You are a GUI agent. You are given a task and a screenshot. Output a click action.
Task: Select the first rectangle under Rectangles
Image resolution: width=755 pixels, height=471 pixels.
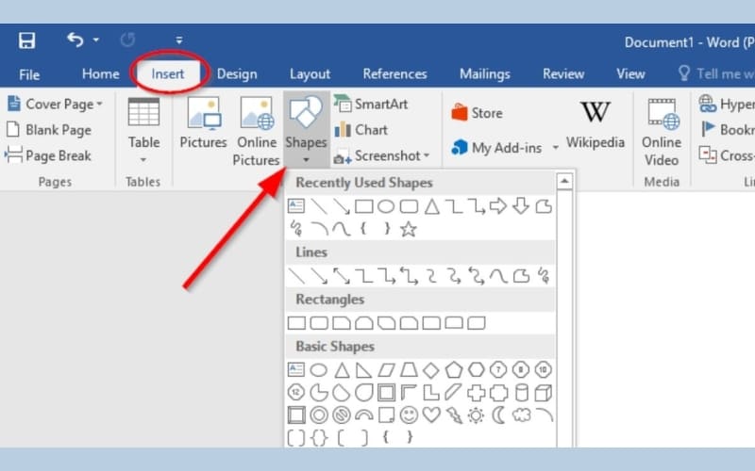point(296,323)
